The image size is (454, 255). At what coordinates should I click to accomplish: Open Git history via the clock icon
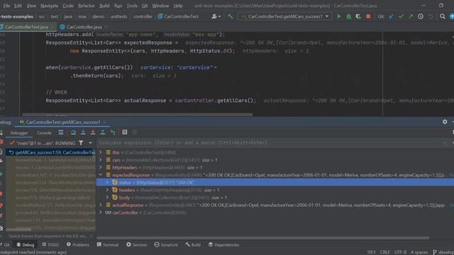pos(421,16)
